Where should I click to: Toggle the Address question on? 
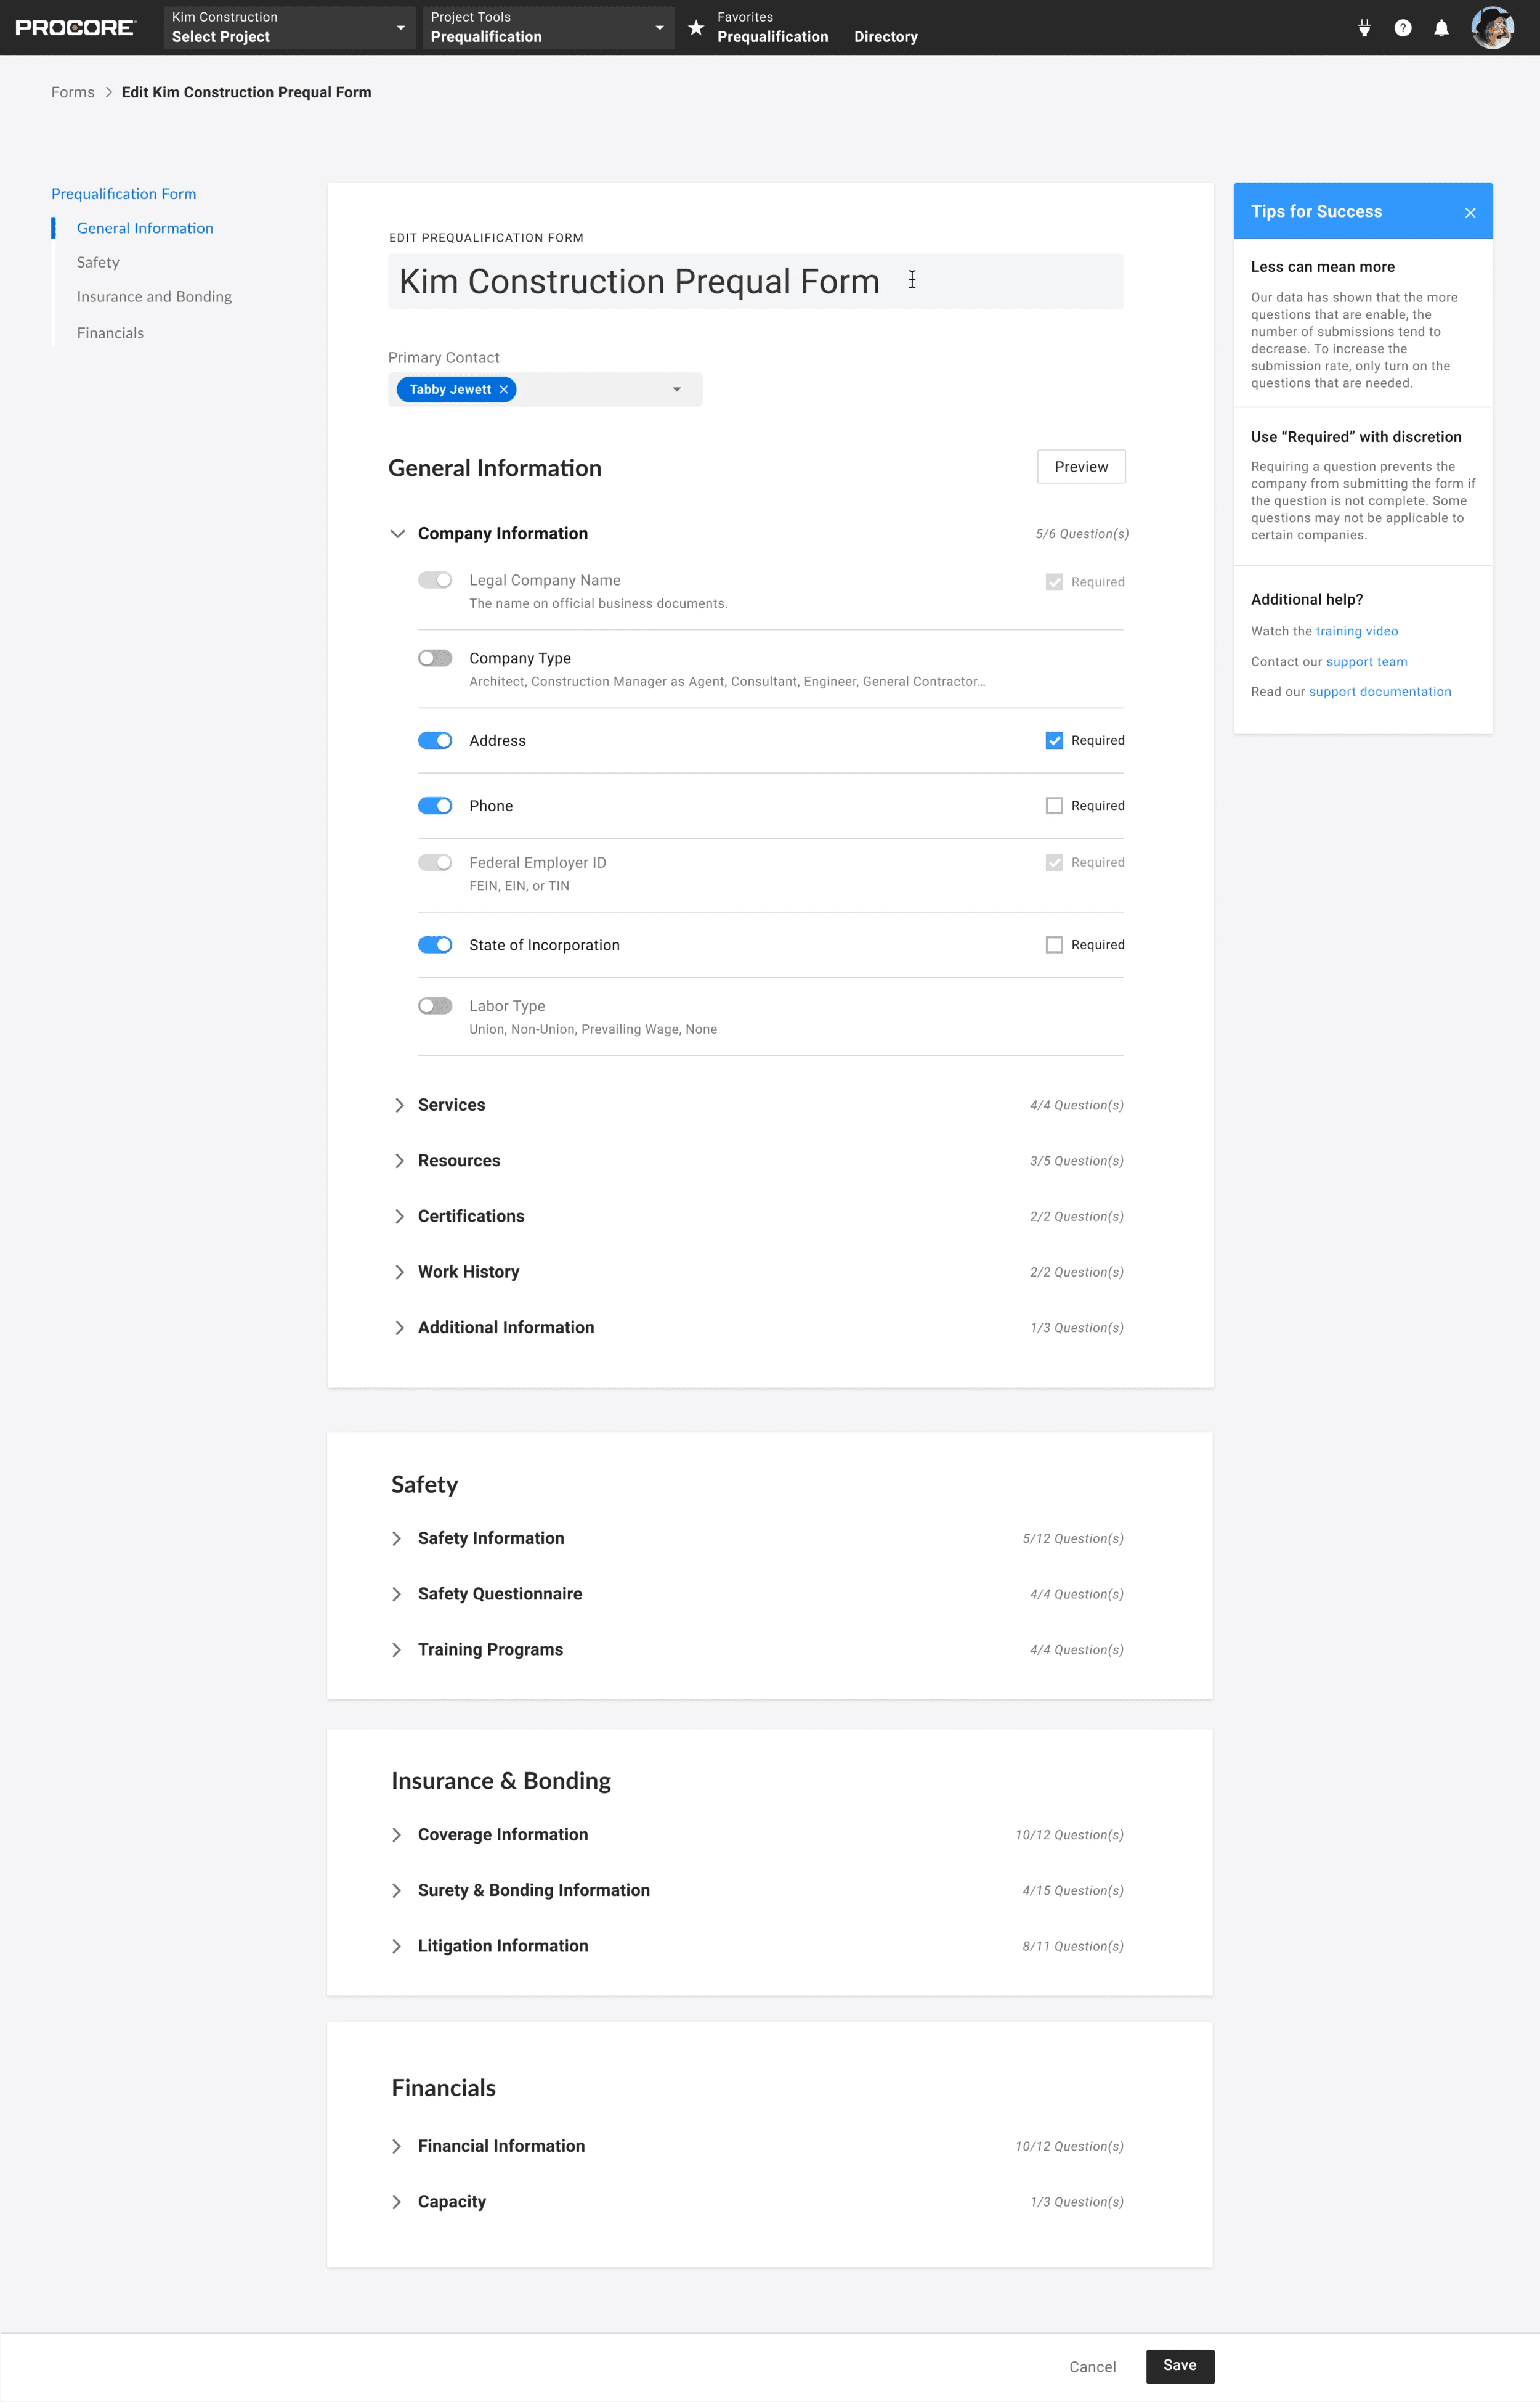[x=434, y=740]
